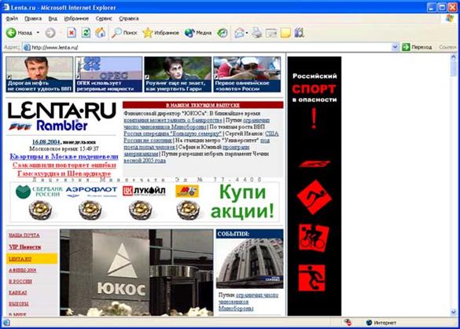The width and height of the screenshot is (460, 329).
Task: Click the LENTA.RU logo
Action: tap(61, 111)
